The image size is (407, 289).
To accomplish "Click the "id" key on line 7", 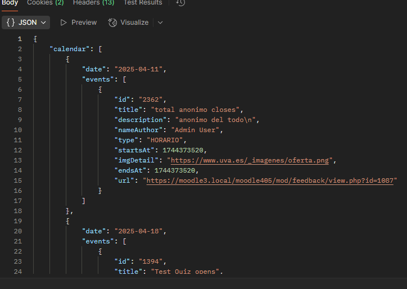I will tap(122, 100).
